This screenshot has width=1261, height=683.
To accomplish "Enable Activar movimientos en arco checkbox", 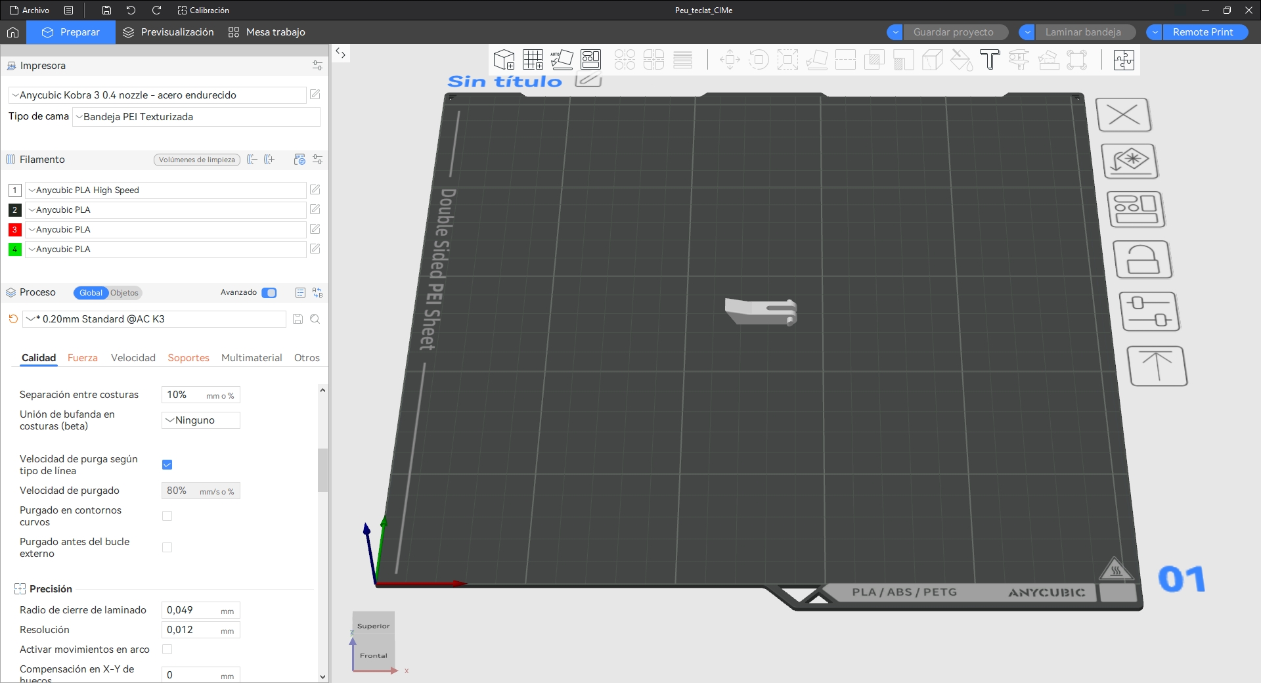I will tap(167, 650).
